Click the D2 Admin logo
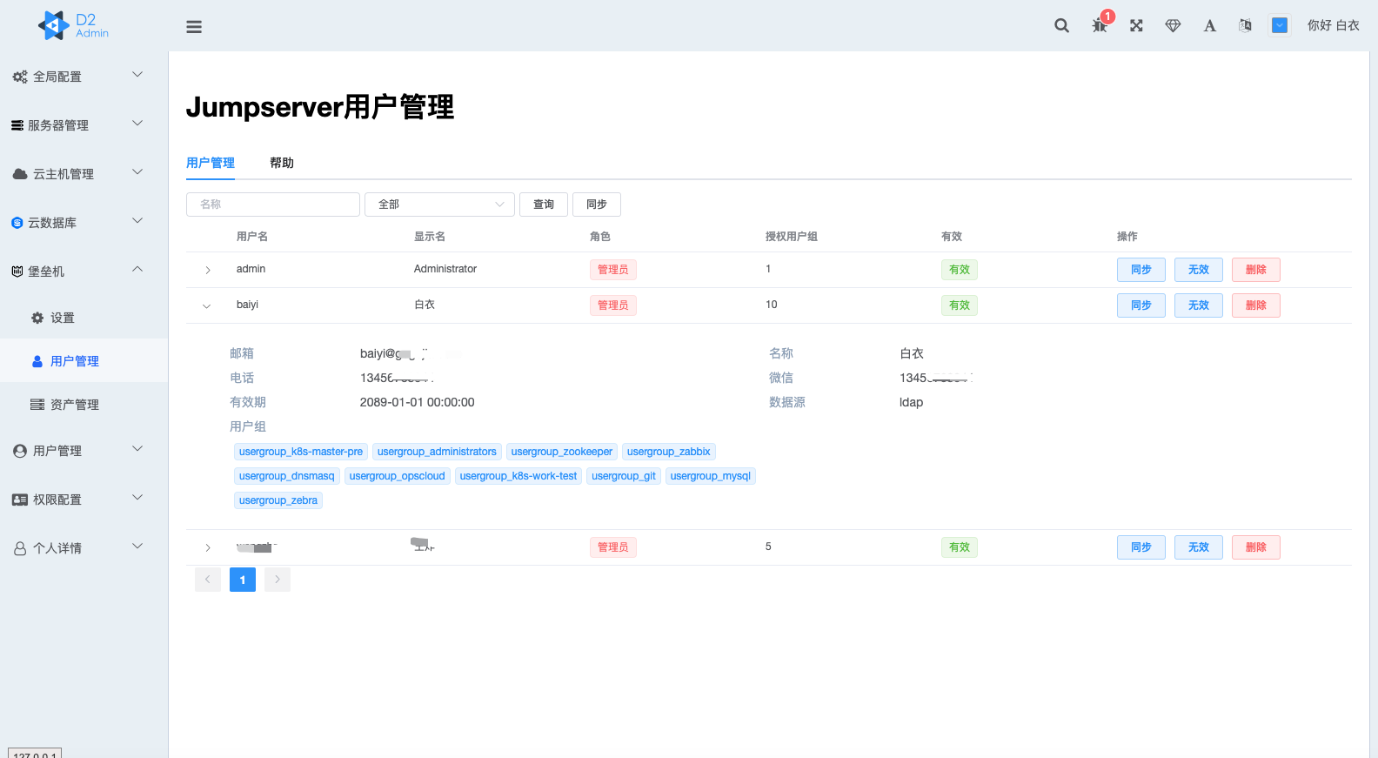 pos(73,25)
